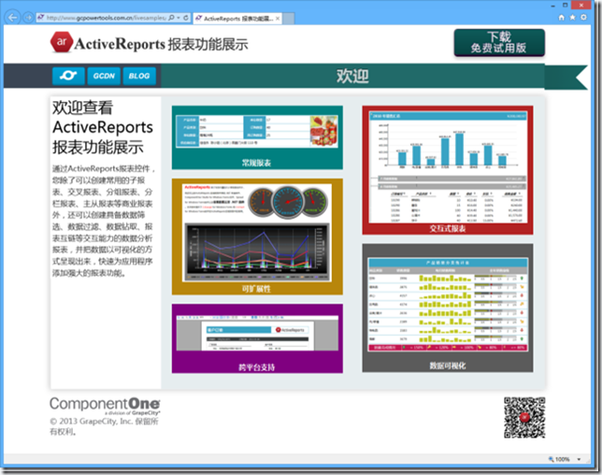Open browser Tools gear icon
The width and height of the screenshot is (602, 475).
click(583, 17)
